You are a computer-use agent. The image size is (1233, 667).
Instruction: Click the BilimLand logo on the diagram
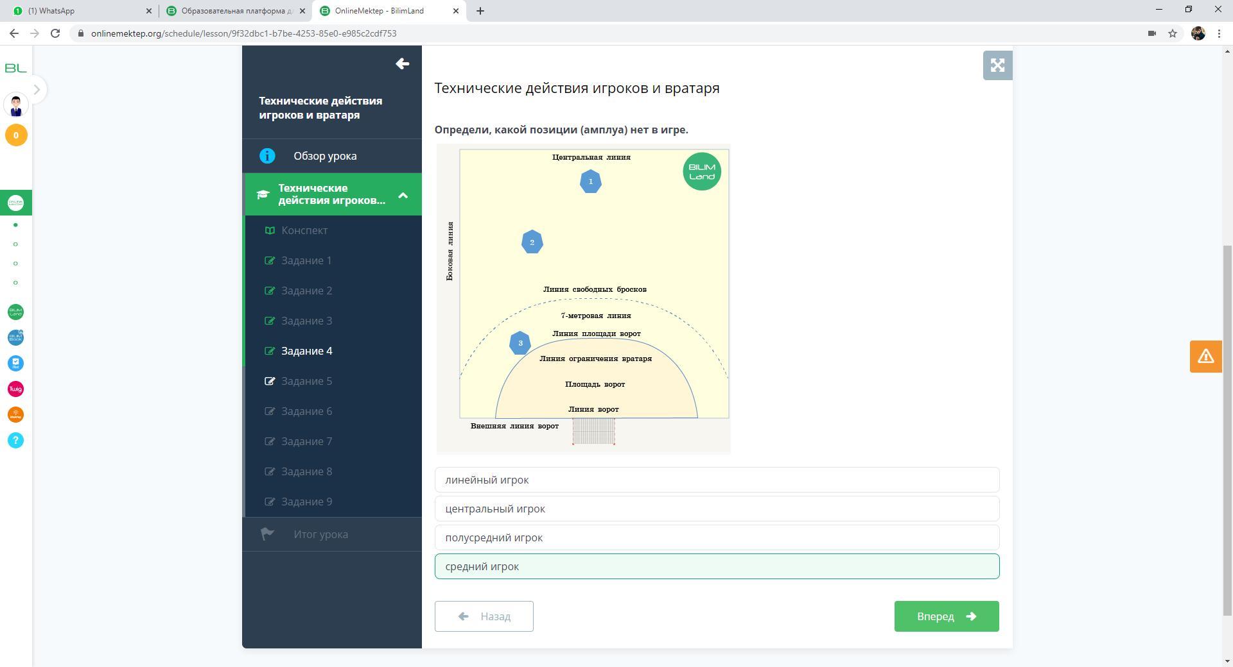(702, 171)
